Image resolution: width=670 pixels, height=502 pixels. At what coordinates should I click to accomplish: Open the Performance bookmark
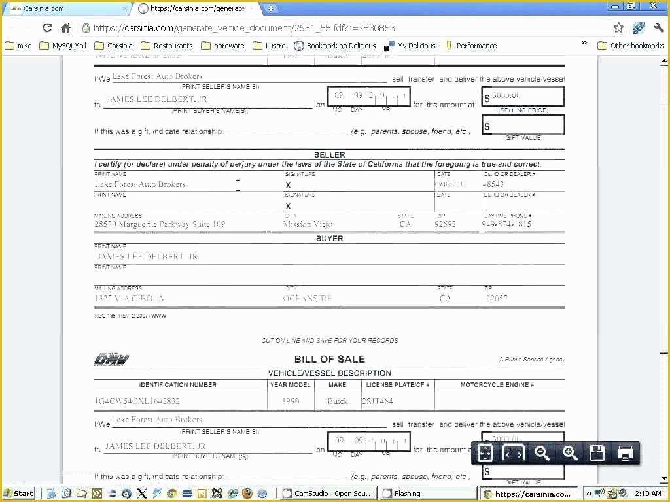pos(471,46)
